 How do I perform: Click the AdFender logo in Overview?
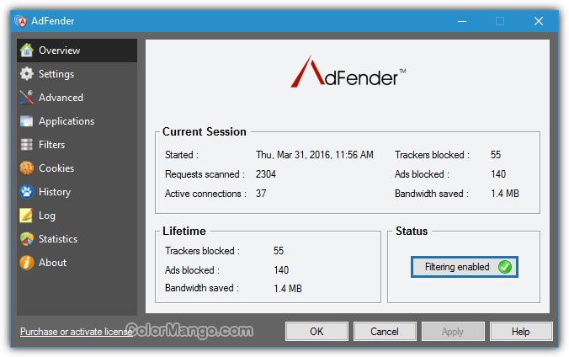tap(348, 72)
